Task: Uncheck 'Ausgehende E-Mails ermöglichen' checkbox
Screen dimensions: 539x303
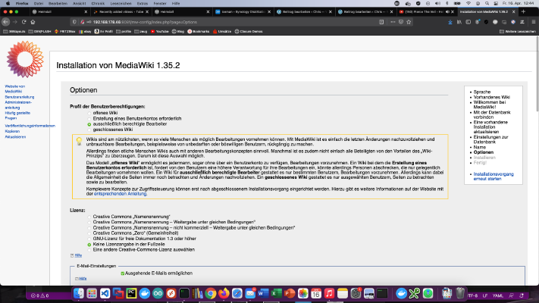Action: tap(122, 273)
